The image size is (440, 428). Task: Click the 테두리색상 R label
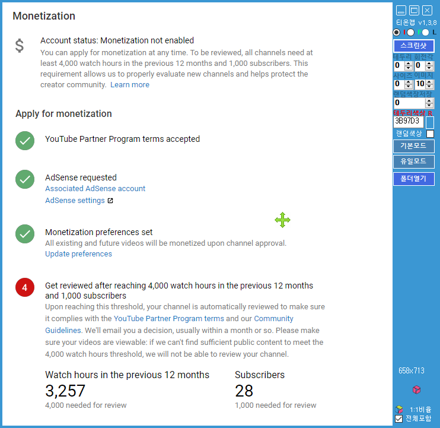point(413,113)
